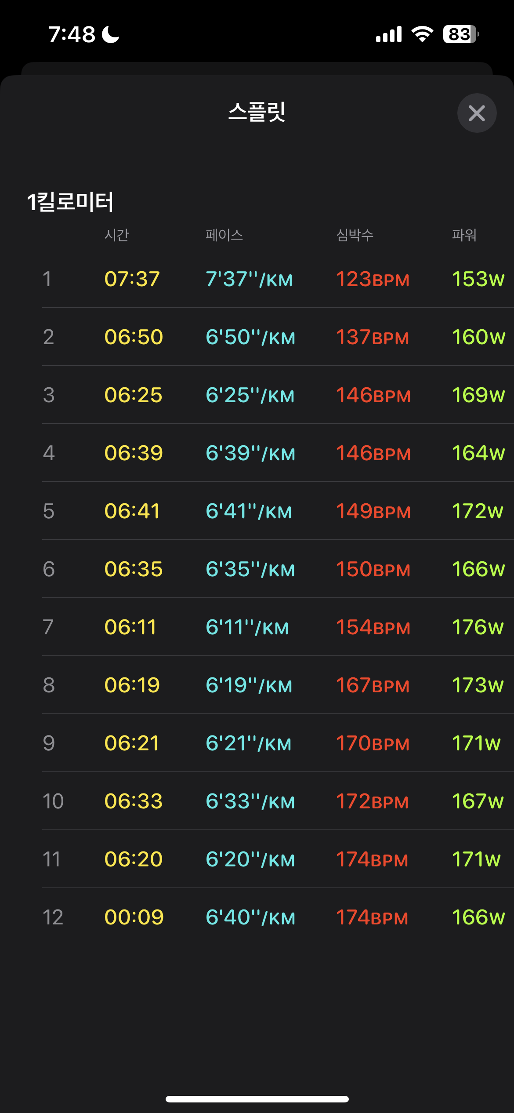Tap the 172W power value in split 5
The image size is (514, 1113).
click(478, 511)
